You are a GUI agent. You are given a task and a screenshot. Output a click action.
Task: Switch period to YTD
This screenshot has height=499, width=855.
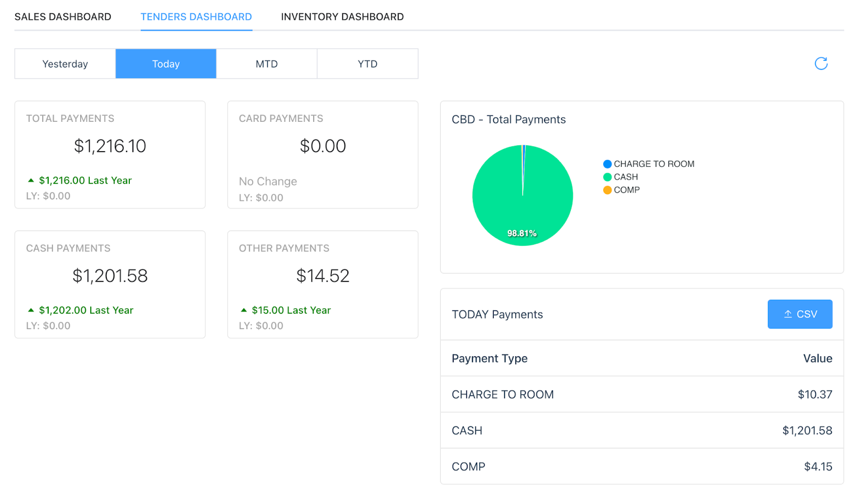[368, 64]
